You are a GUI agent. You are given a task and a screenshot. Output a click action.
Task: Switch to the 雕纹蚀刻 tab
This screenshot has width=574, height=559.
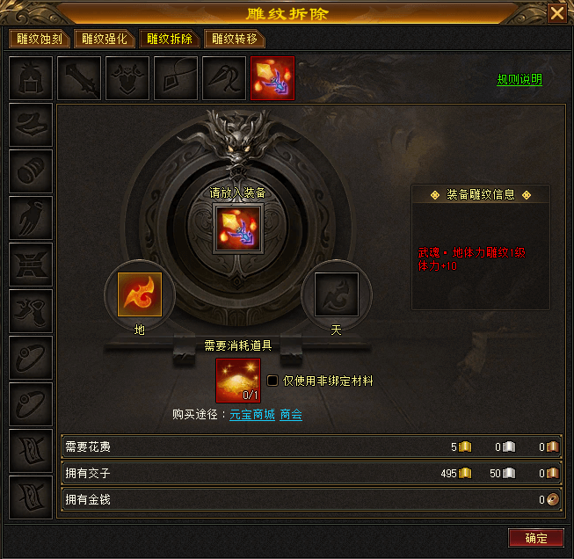40,39
